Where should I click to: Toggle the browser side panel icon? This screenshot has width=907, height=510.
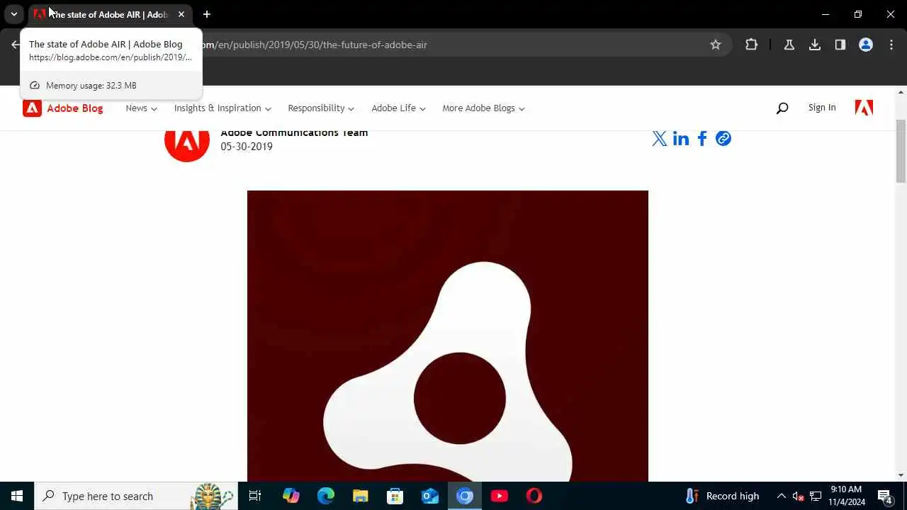(x=840, y=45)
